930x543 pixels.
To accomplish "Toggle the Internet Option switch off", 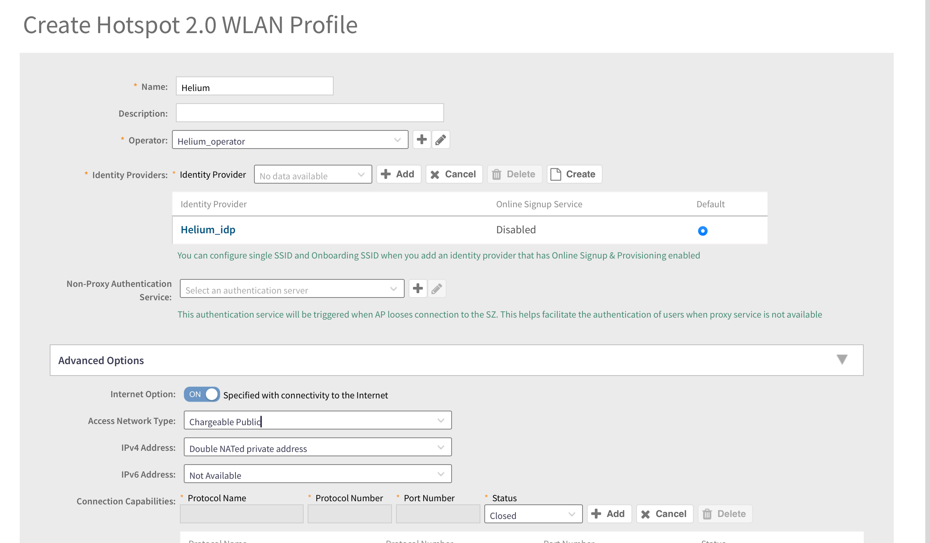I will coord(202,394).
